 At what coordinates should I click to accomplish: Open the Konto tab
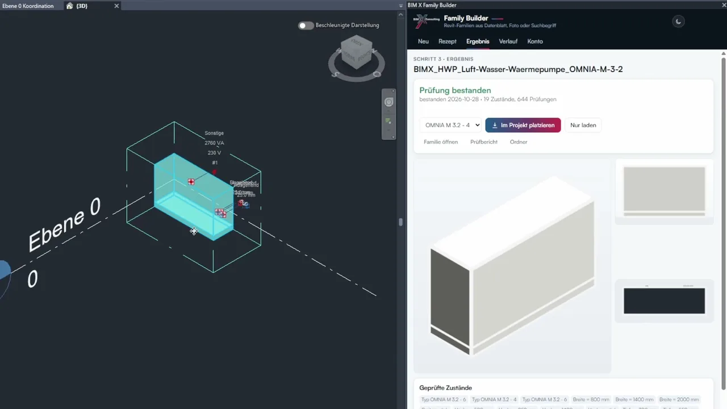pos(535,41)
